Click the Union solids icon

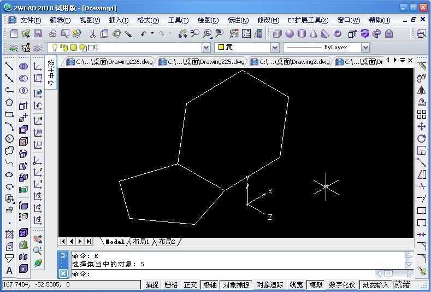(23, 66)
